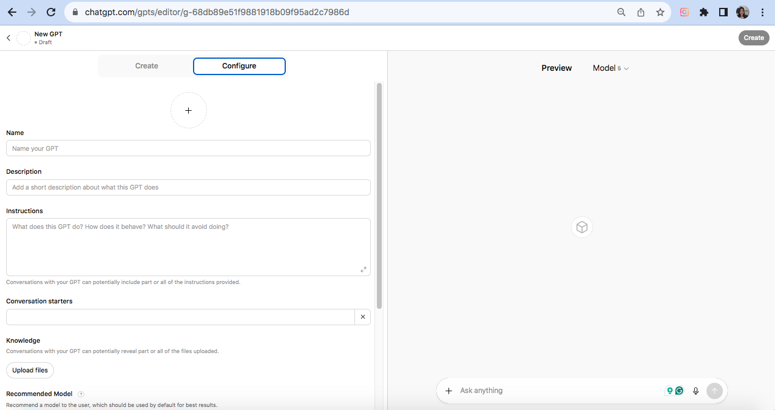The width and height of the screenshot is (775, 410).
Task: Switch to the Create tab
Action: 146,66
